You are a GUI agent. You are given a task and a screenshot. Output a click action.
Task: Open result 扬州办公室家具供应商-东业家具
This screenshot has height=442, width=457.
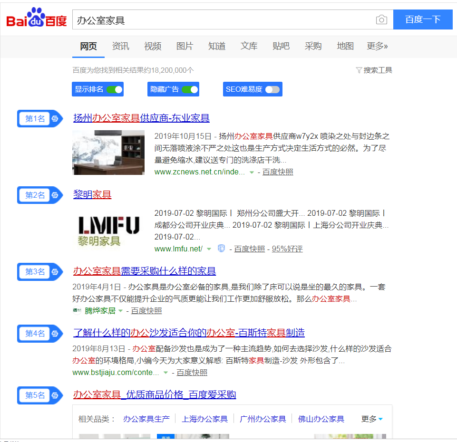[x=141, y=118]
